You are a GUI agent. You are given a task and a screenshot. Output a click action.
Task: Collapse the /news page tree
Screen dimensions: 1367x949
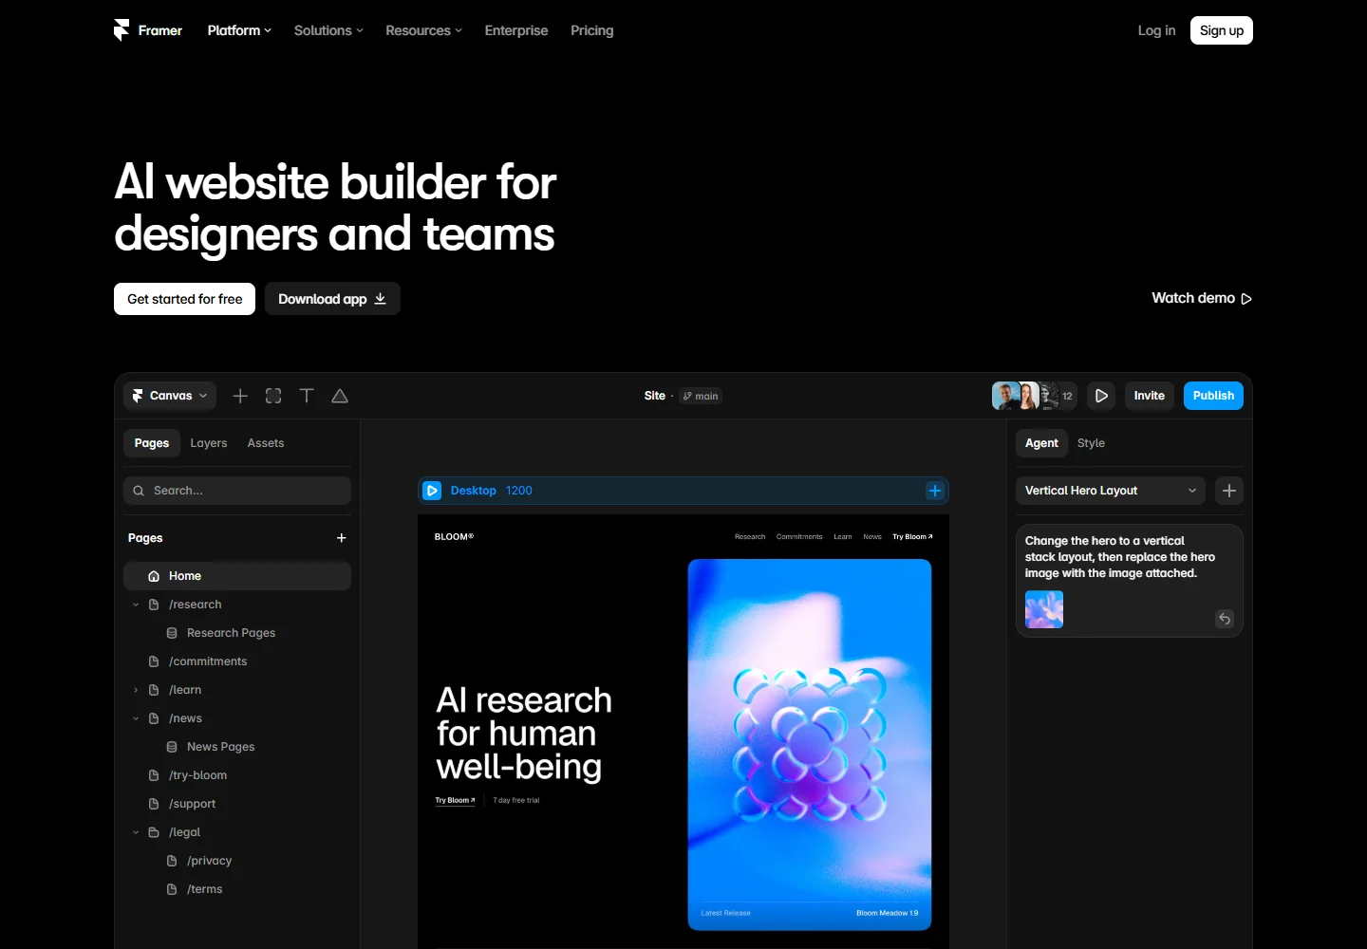[x=136, y=718]
